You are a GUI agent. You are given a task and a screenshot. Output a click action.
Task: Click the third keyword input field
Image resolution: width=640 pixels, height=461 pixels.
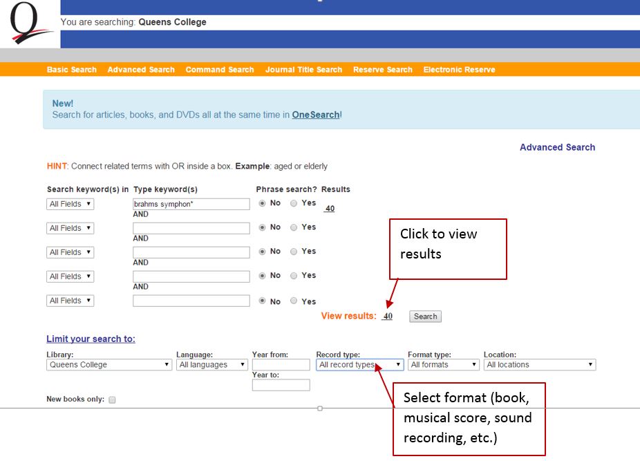(191, 252)
